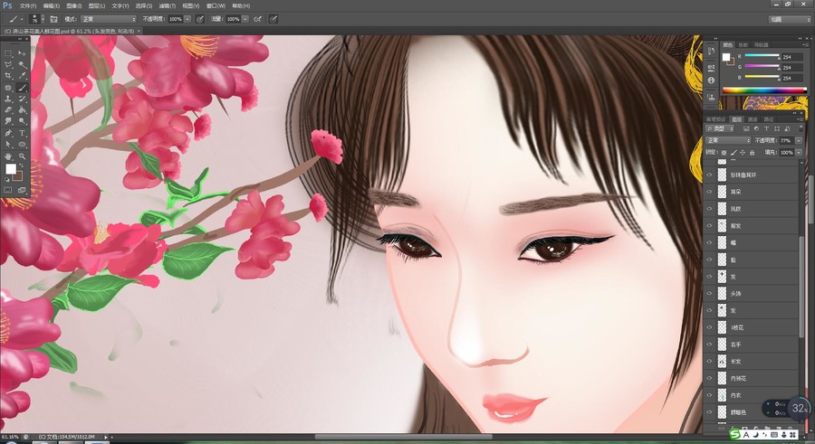Image resolution: width=815 pixels, height=444 pixels.
Task: Select the Ellipse shape tool
Action: tap(22, 145)
